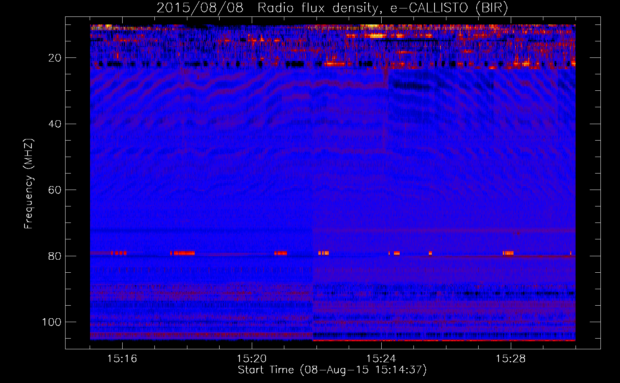
Task: Click the longest red burst near 80 MHz
Action: [x=182, y=253]
